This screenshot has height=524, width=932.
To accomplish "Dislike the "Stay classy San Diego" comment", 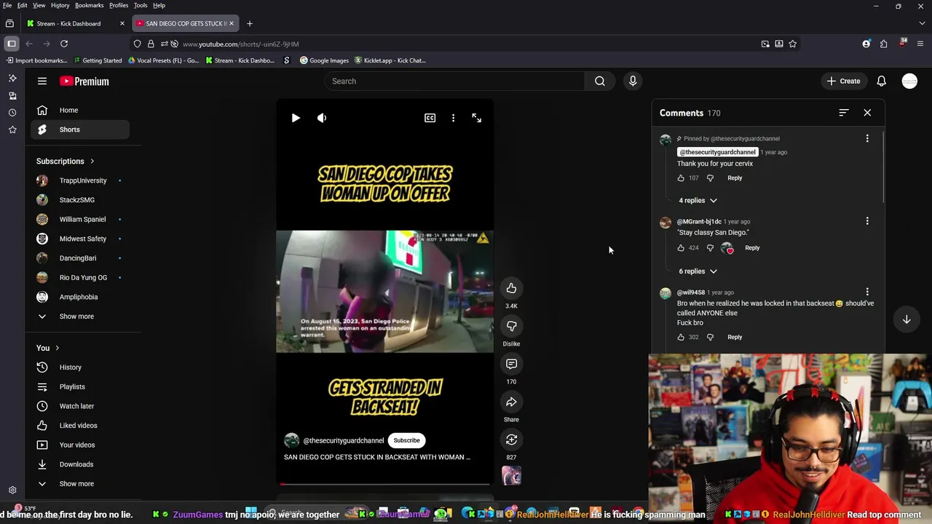I will (710, 248).
